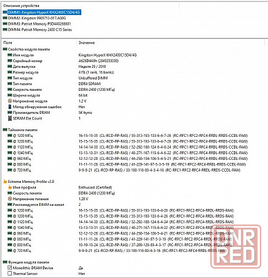The width and height of the screenshot is (268, 278).
Task: Select DIMM1: Kingston HyperX KHX2400C15D4/4G device
Action: (x=44, y=12)
